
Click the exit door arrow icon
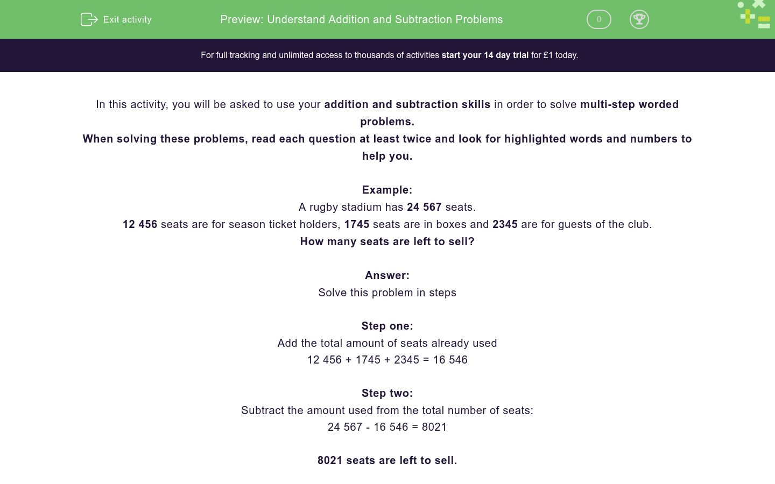coord(89,19)
